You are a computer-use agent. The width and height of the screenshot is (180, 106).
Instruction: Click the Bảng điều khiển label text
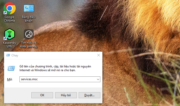coord(29,19)
